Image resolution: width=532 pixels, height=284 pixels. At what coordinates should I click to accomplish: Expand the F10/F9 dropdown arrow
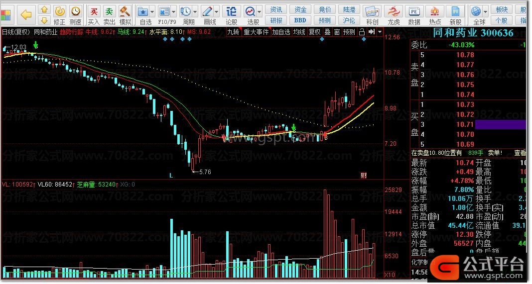point(173,12)
